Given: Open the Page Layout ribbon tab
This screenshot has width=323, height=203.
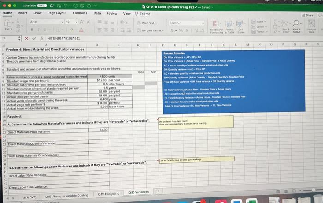Looking at the screenshot, I should pyautogui.click(x=57, y=13).
